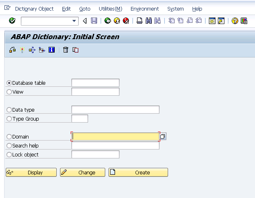Click the green Back arrow icon
The height and width of the screenshot is (198, 255).
point(108,21)
